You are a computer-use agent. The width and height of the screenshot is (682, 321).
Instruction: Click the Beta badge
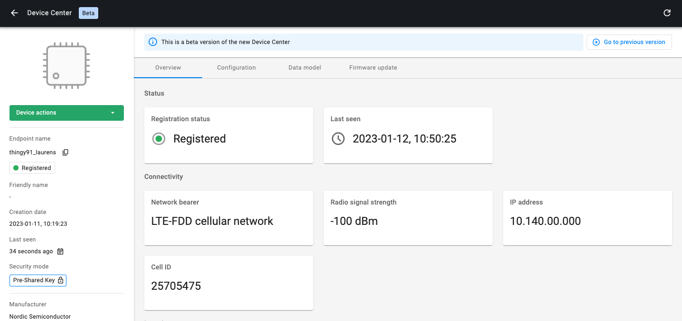pos(88,13)
